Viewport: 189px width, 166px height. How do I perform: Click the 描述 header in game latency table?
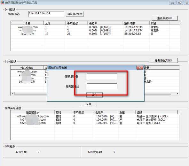156,112
